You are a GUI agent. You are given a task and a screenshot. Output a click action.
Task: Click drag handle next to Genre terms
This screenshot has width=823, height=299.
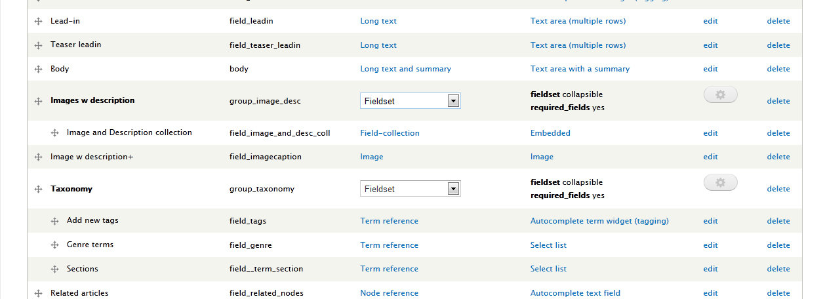pyautogui.click(x=55, y=245)
